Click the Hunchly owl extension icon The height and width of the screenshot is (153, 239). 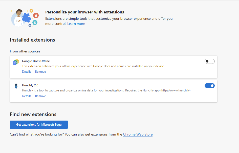point(16,86)
